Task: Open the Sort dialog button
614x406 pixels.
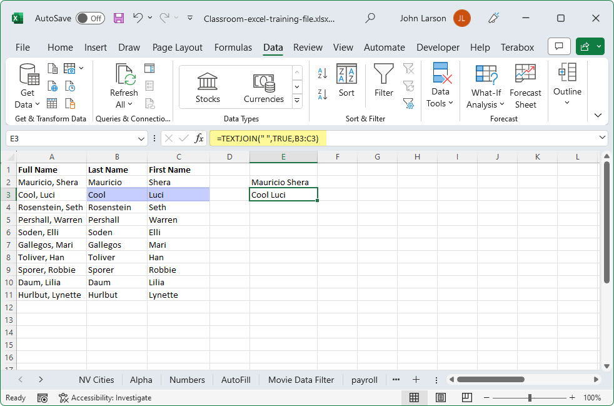Action: tap(346, 82)
